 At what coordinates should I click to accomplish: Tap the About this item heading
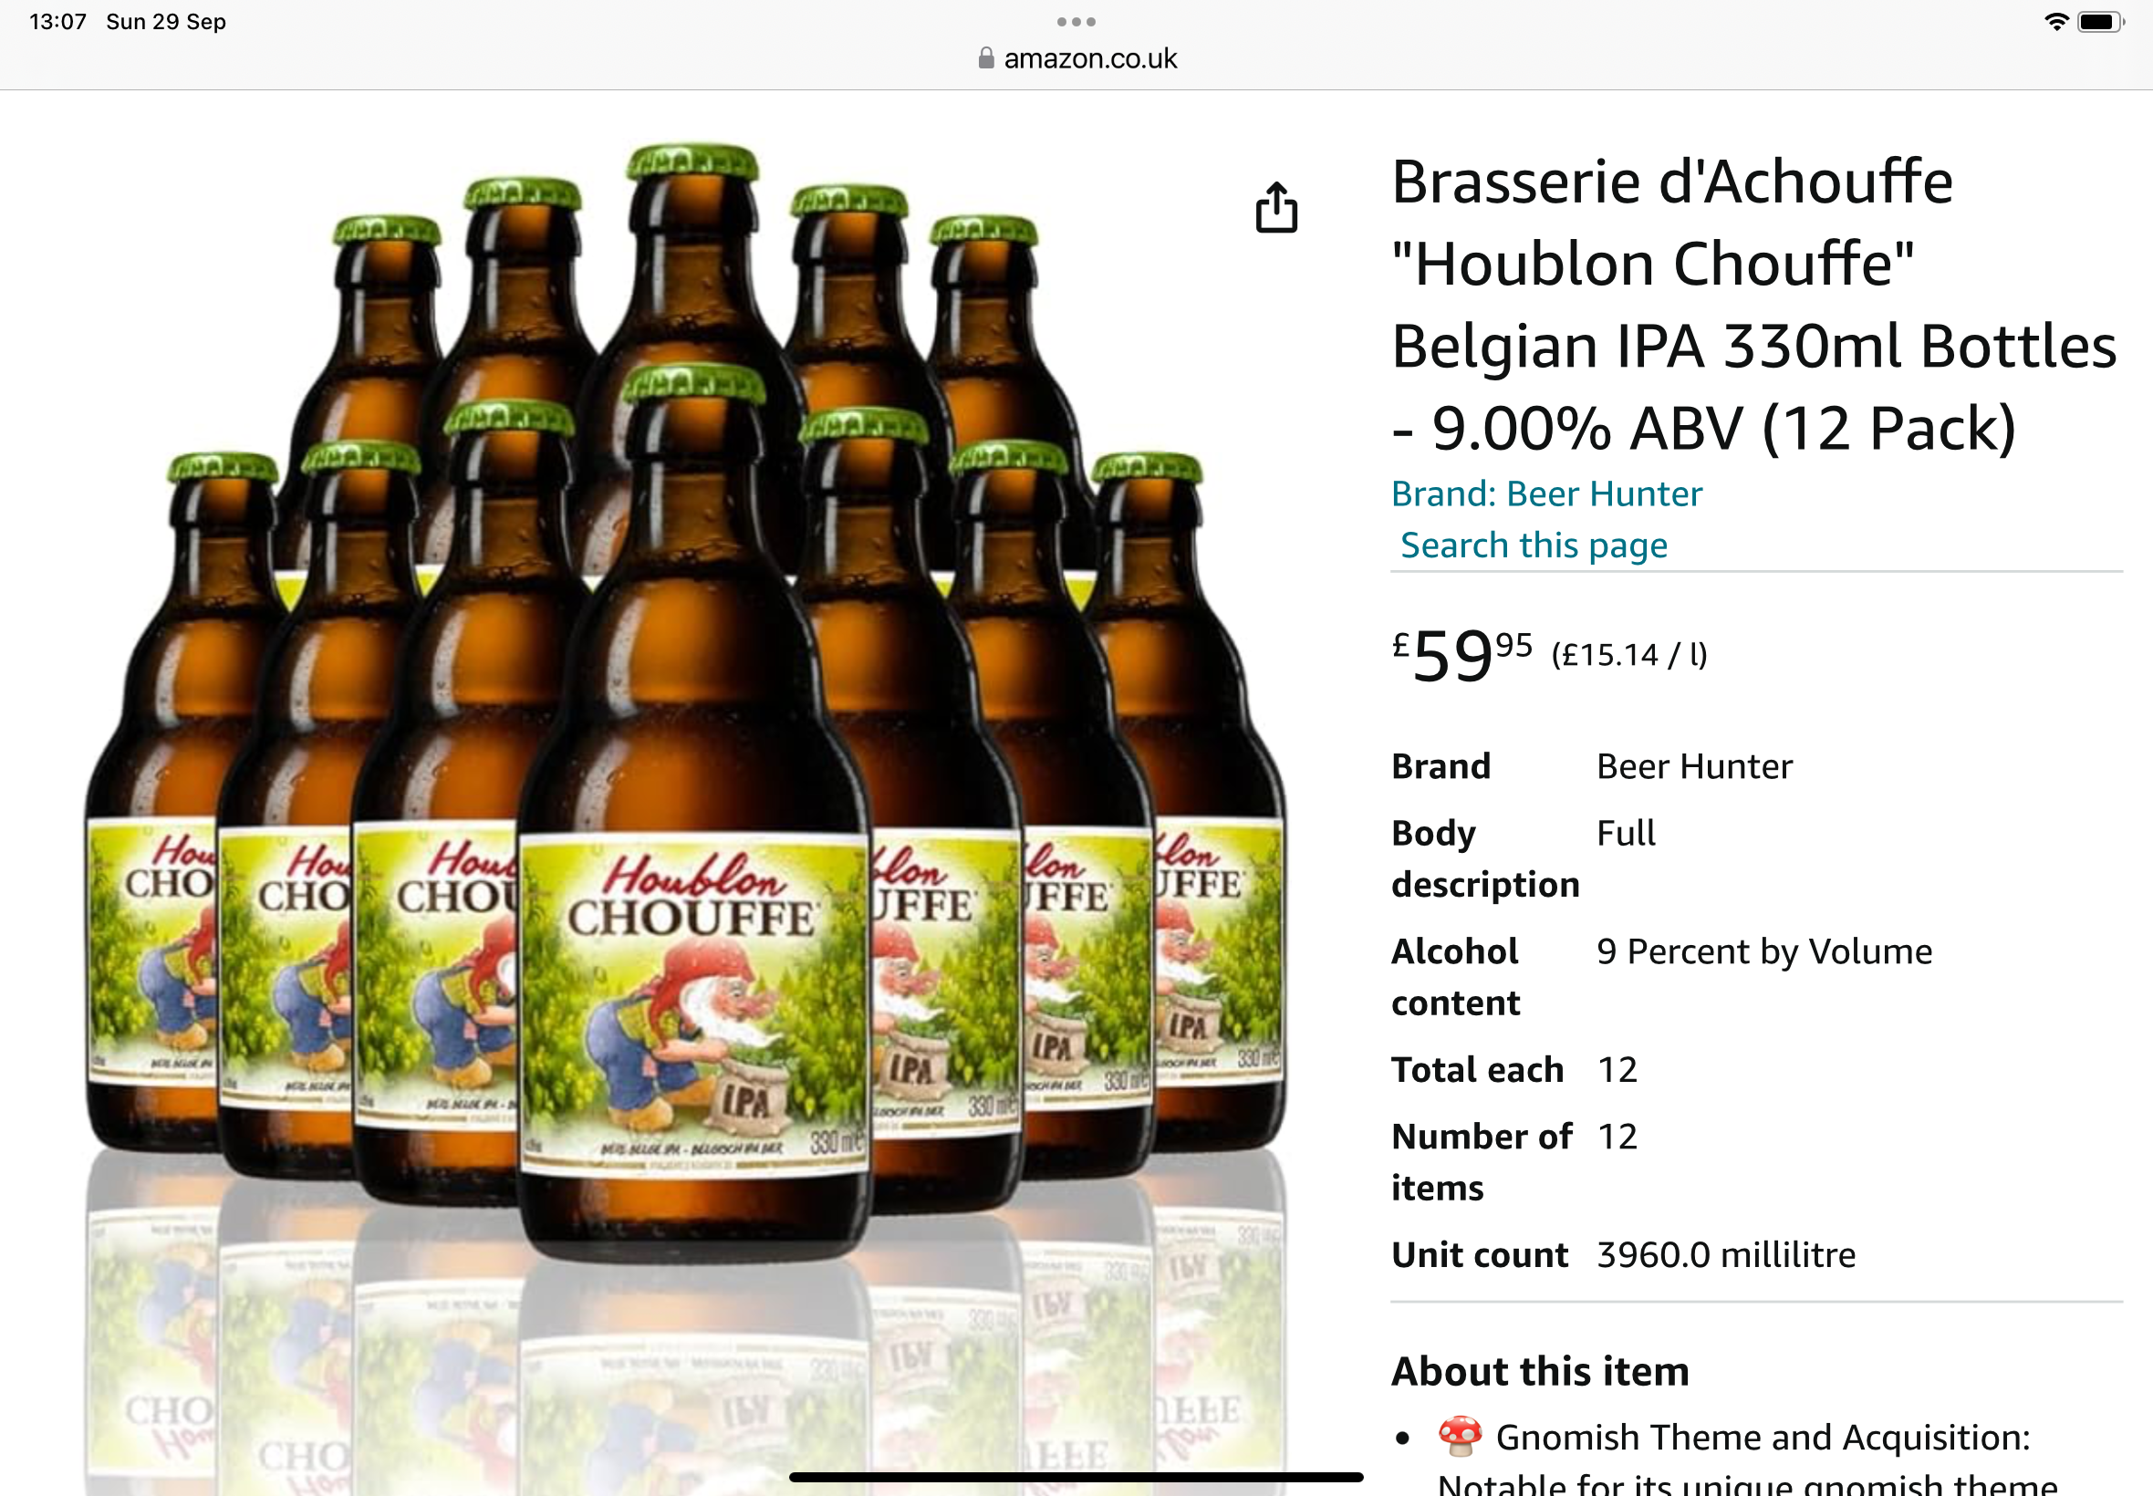point(1540,1371)
